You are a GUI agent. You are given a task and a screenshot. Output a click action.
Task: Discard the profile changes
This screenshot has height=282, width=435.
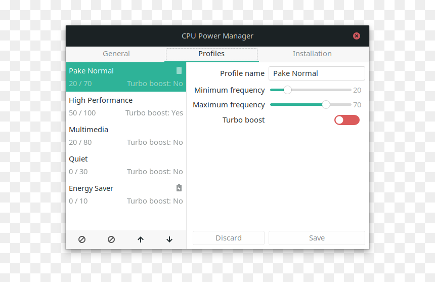[x=229, y=238]
